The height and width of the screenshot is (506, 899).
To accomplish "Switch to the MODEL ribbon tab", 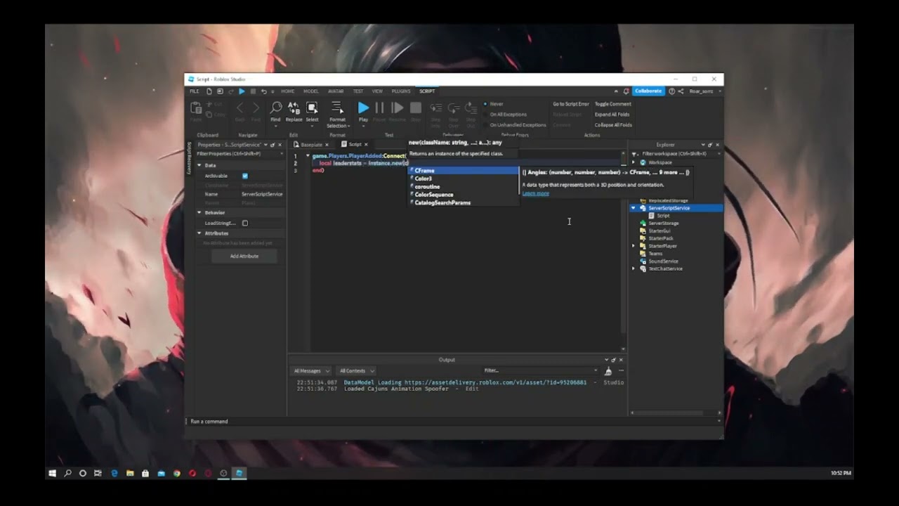I will click(x=311, y=91).
